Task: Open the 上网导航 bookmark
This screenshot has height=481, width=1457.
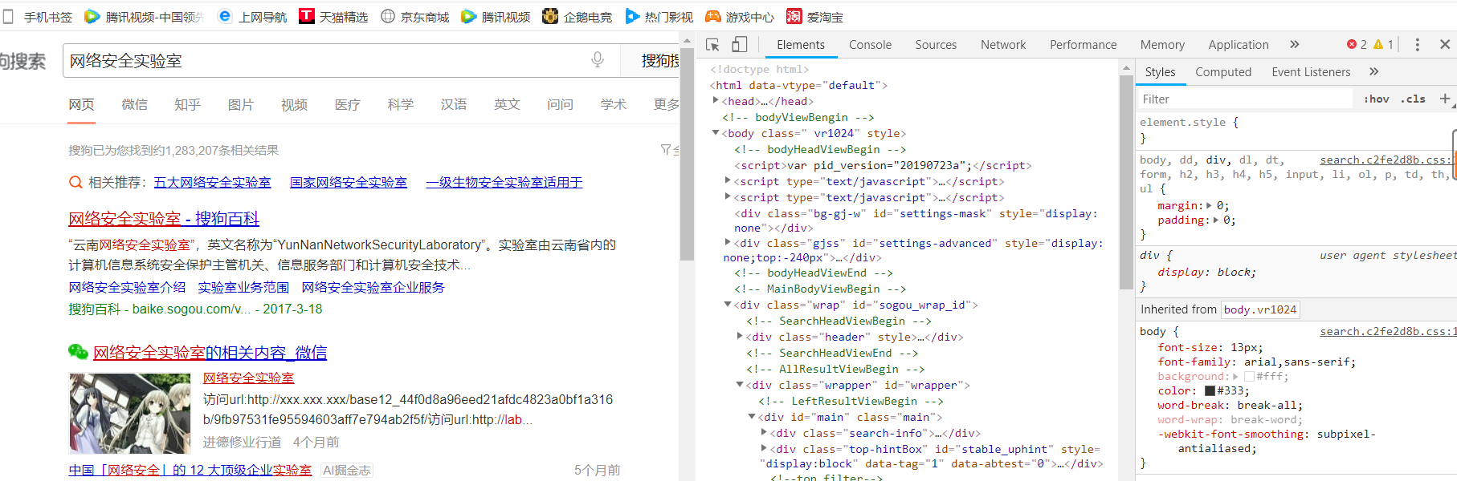Action: 252,17
